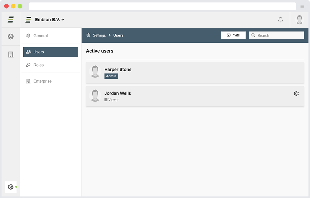Click Harper Stone's avatar picture
The height and width of the screenshot is (198, 310).
pos(95,72)
